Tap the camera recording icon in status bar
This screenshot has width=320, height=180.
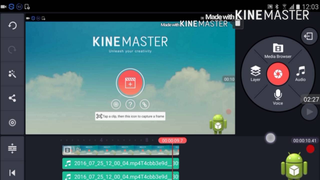pyautogui.click(x=3, y=7)
